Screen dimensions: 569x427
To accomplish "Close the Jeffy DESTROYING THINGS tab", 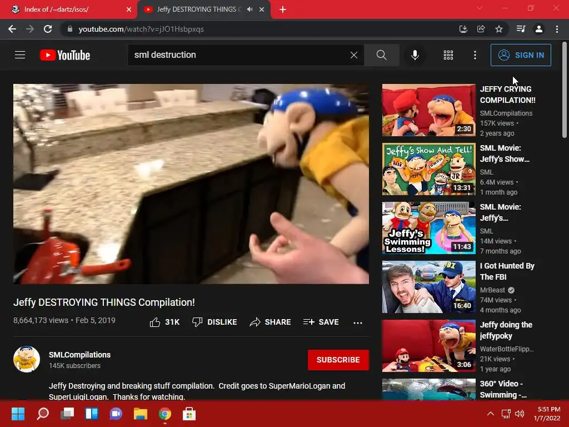I will [x=262, y=9].
